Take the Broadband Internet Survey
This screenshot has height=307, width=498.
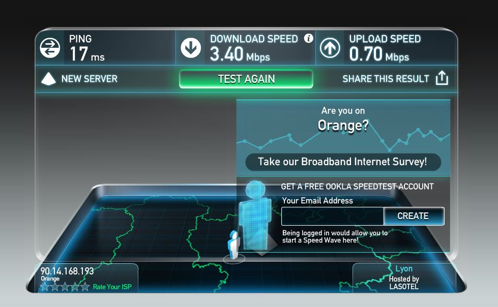343,162
